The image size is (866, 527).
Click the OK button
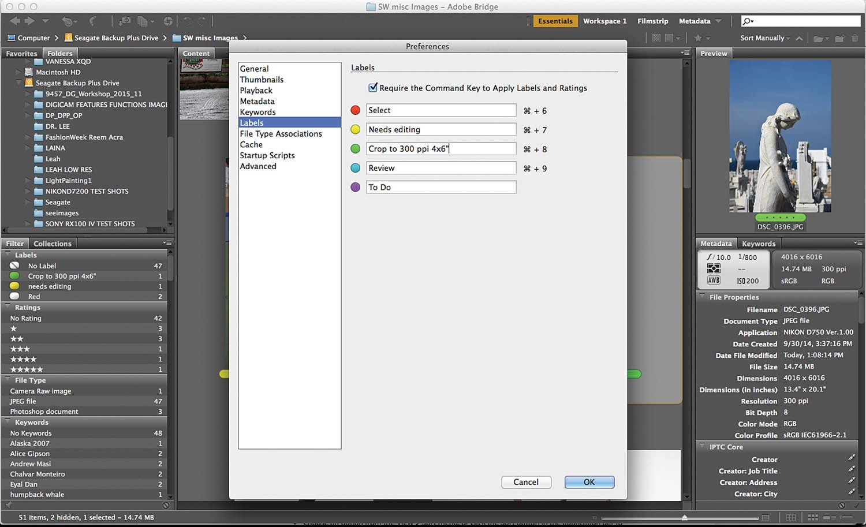pyautogui.click(x=589, y=482)
